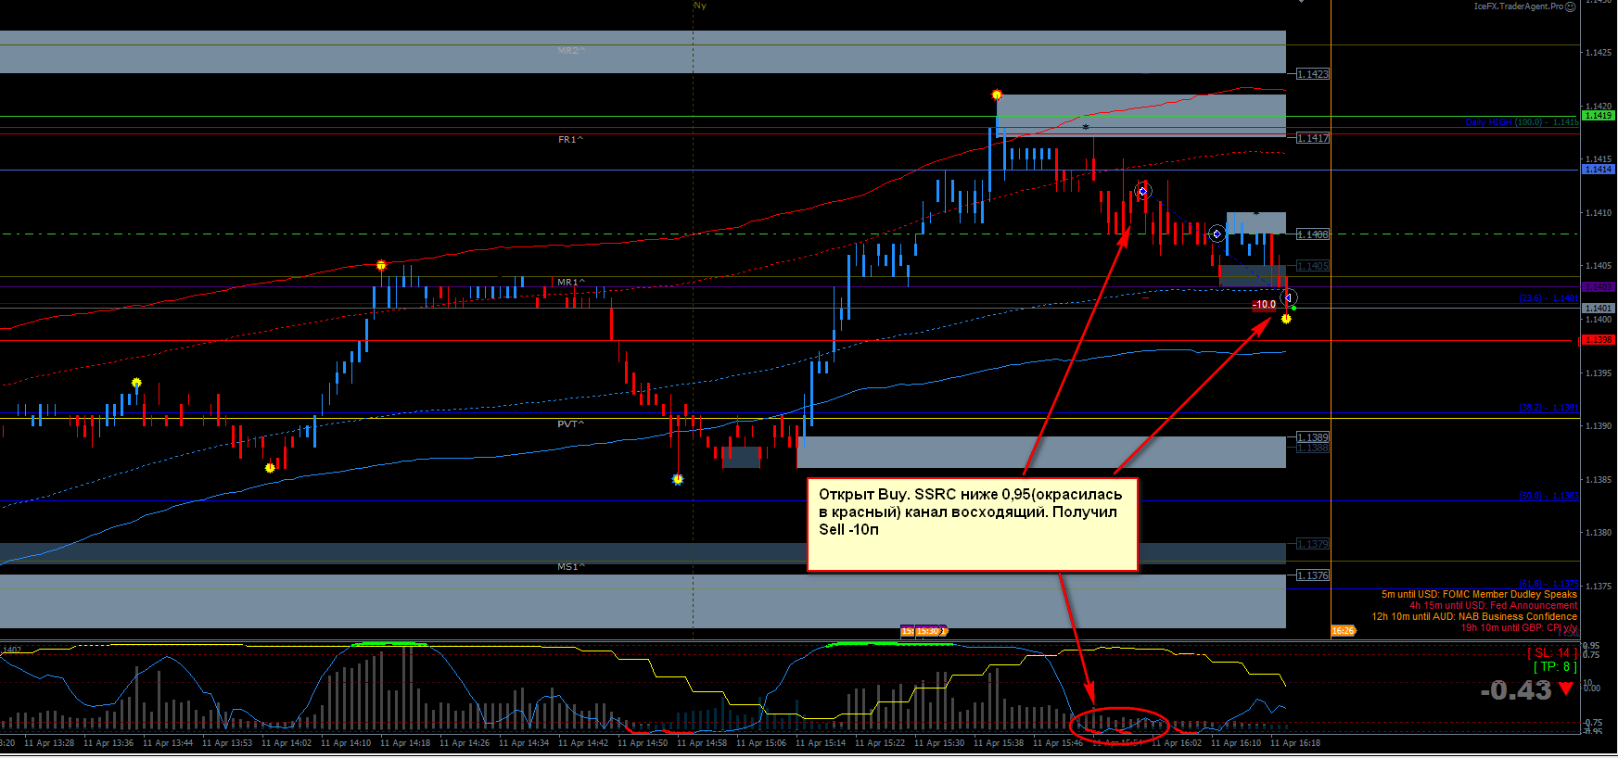Select the order arrow marker at the 1.1408 level
Screen dimensions: 1618x758
point(1217,234)
